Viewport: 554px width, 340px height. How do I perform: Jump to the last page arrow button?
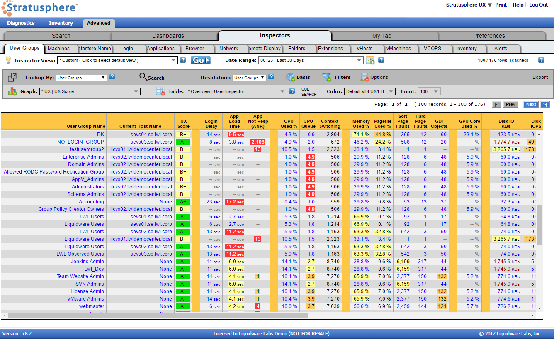point(545,104)
